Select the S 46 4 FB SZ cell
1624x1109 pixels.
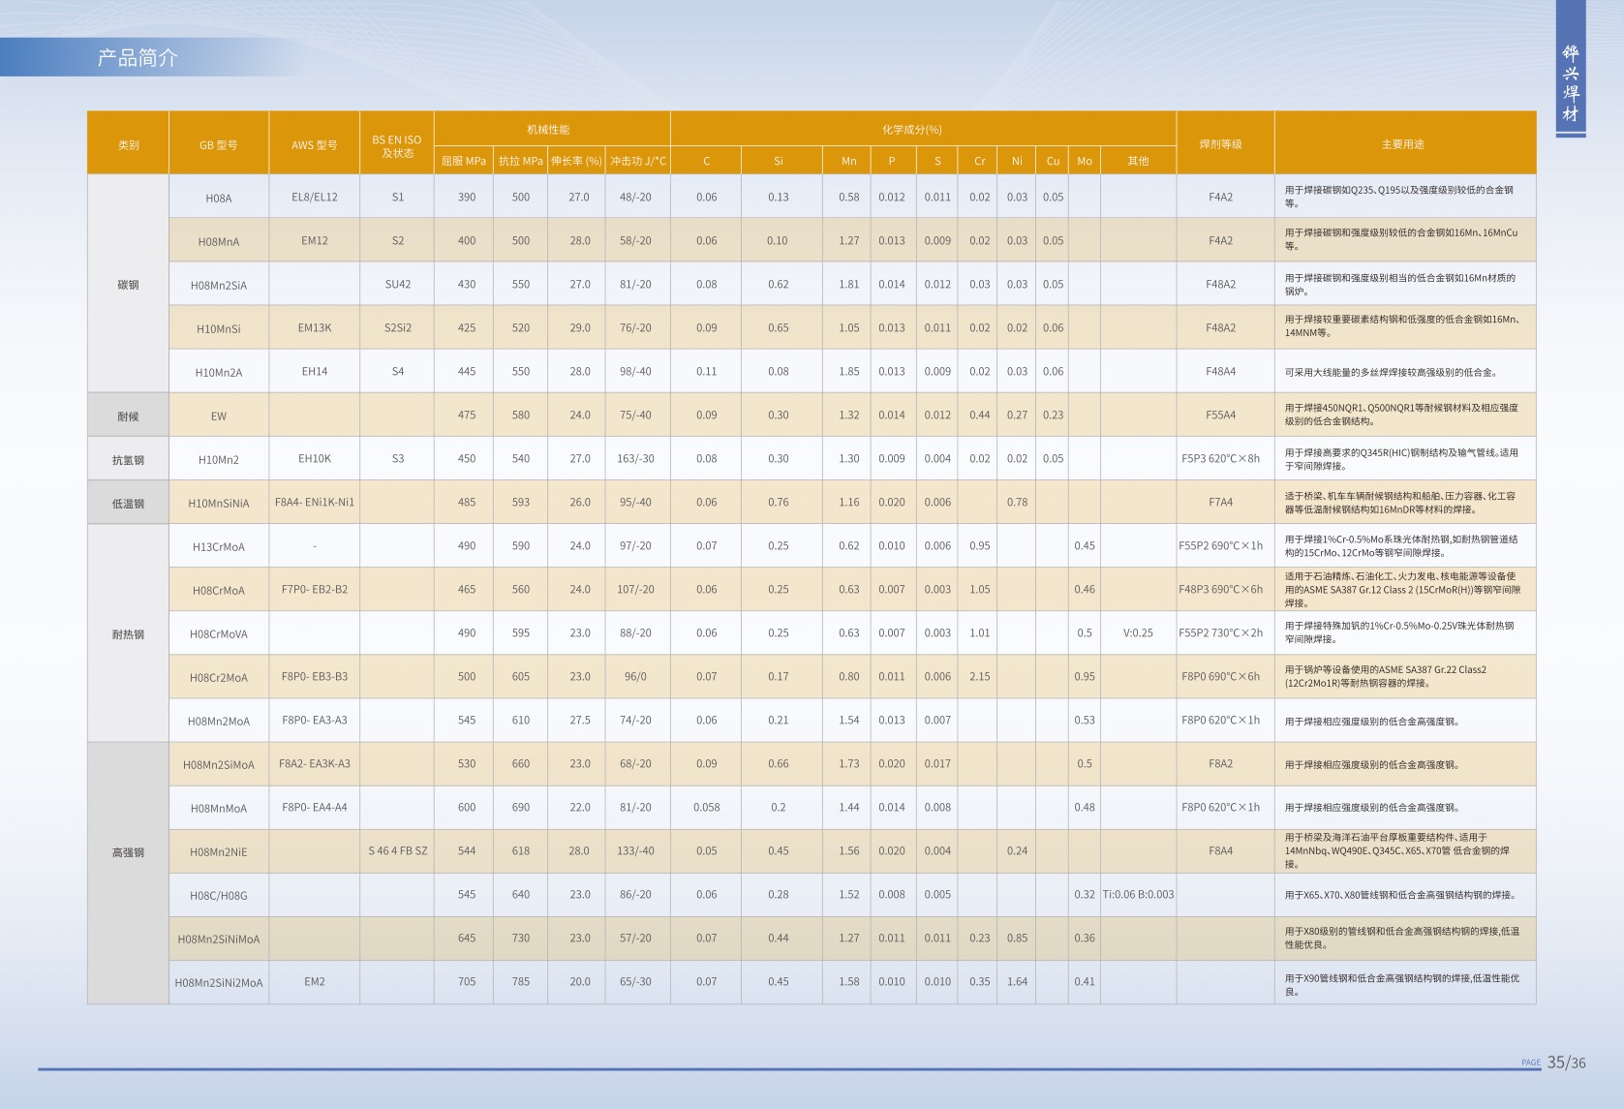click(x=397, y=851)
